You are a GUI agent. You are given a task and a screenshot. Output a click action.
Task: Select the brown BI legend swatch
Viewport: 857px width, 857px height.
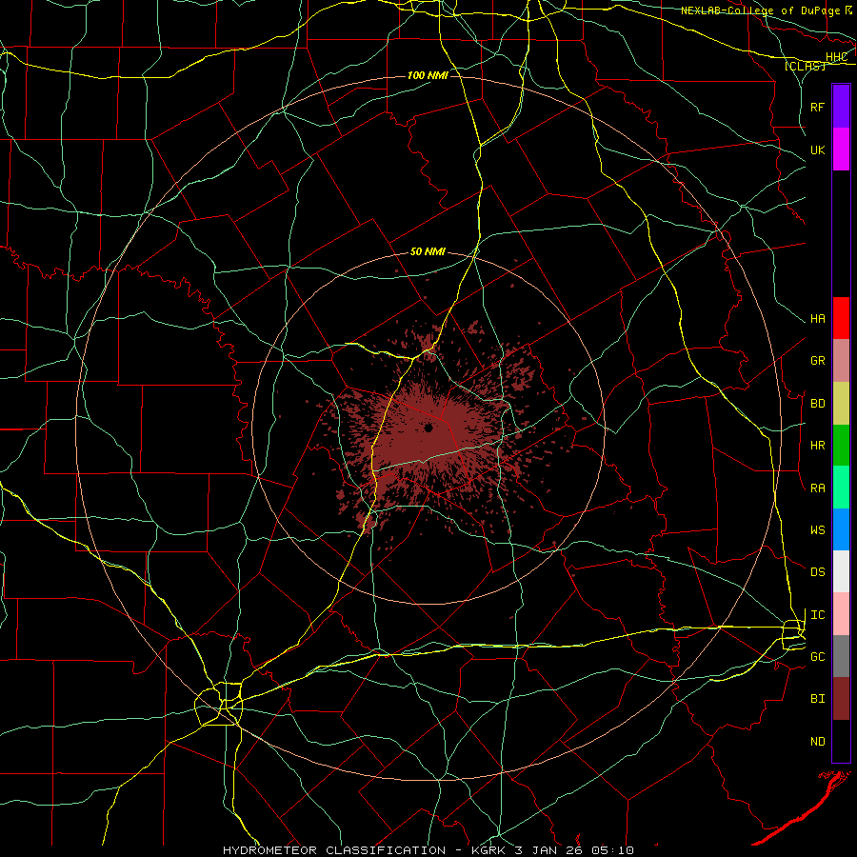coord(841,699)
